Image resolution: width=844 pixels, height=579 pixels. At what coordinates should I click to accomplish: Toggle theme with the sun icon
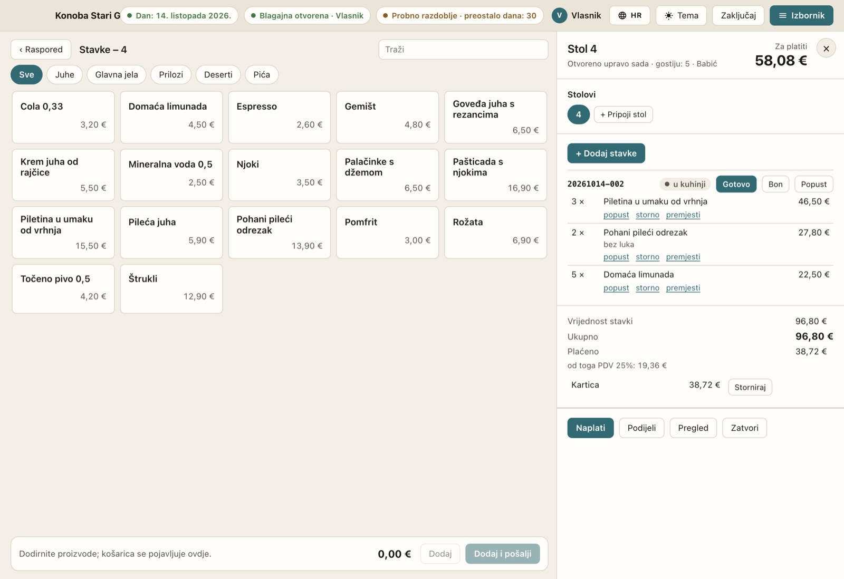(681, 15)
